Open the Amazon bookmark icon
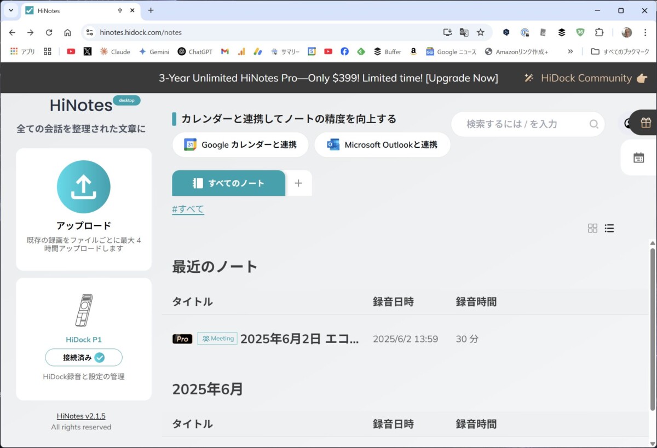The image size is (657, 448). click(413, 51)
